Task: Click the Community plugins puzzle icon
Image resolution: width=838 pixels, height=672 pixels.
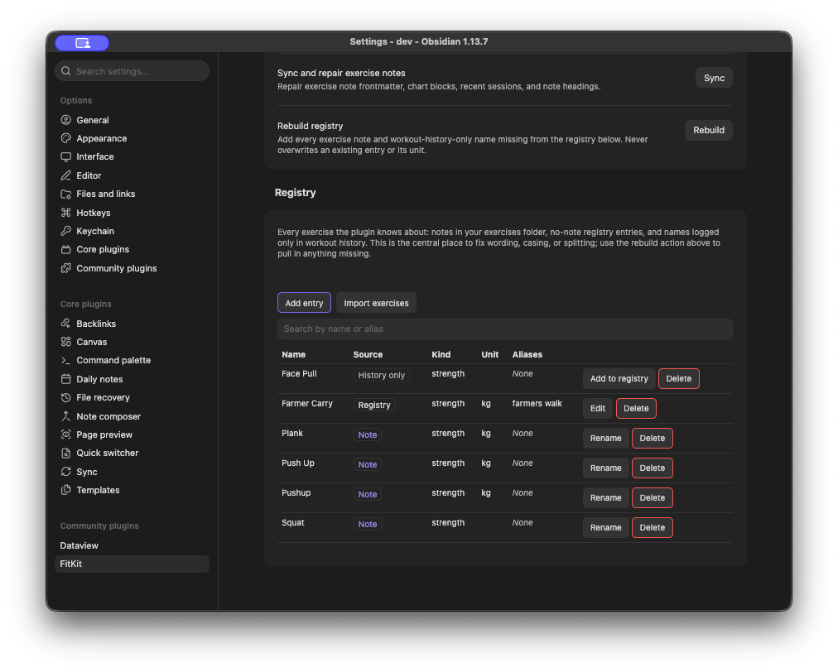Action: pyautogui.click(x=65, y=268)
